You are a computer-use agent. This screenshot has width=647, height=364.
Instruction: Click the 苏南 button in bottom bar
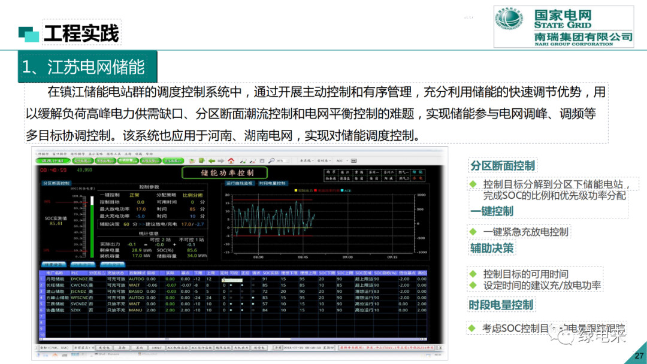(x=122, y=347)
